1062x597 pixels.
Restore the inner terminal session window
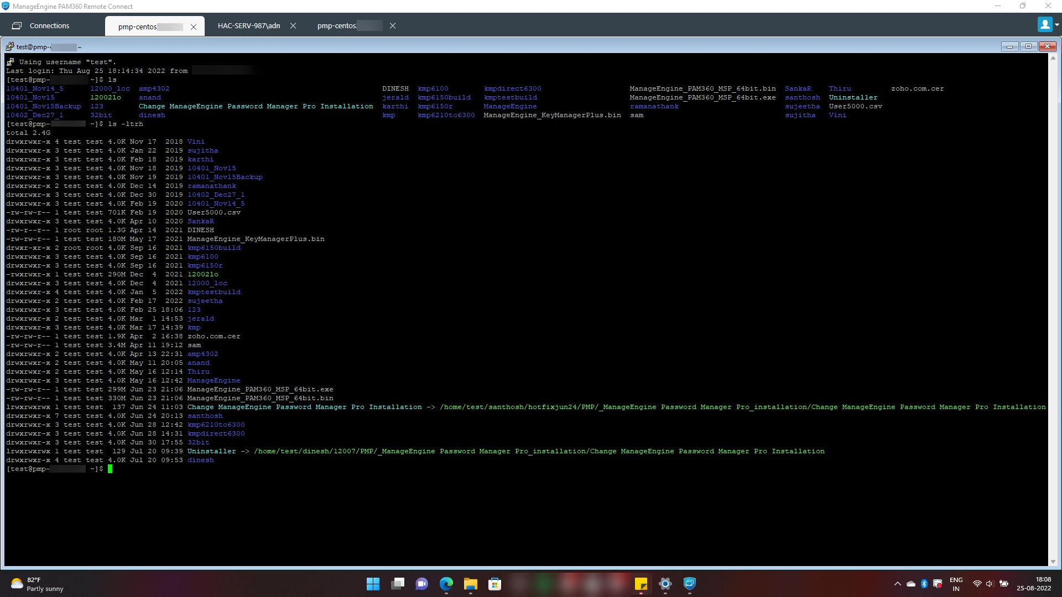tap(1028, 46)
